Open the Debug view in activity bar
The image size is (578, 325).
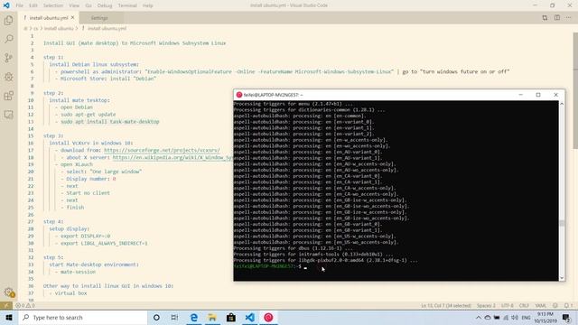click(x=9, y=77)
